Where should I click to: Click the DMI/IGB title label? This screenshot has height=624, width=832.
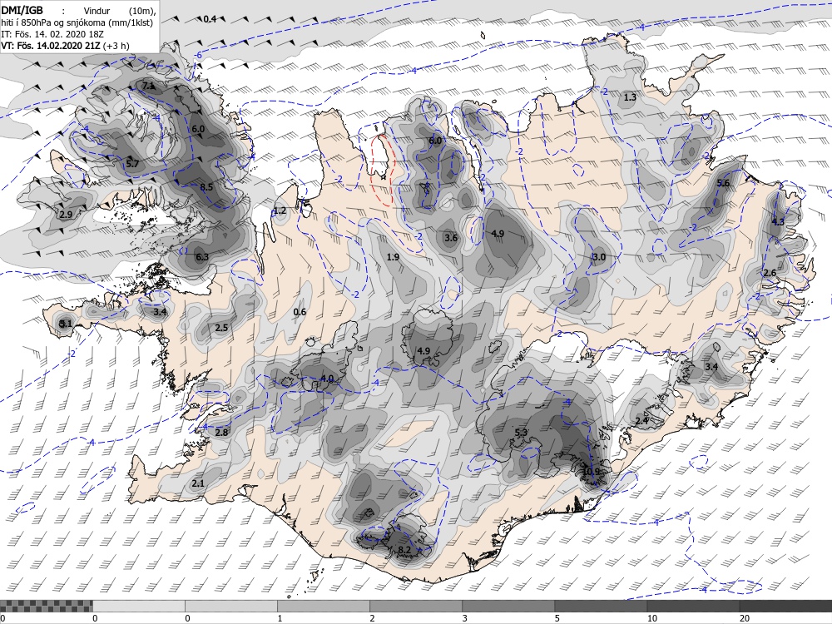tap(22, 9)
